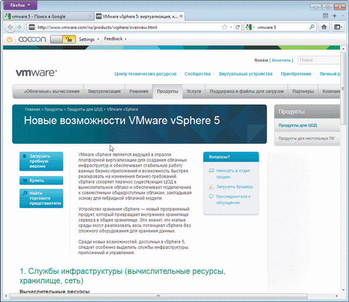Select the Виртуализация menu tab
The image size is (349, 302).
point(104,91)
